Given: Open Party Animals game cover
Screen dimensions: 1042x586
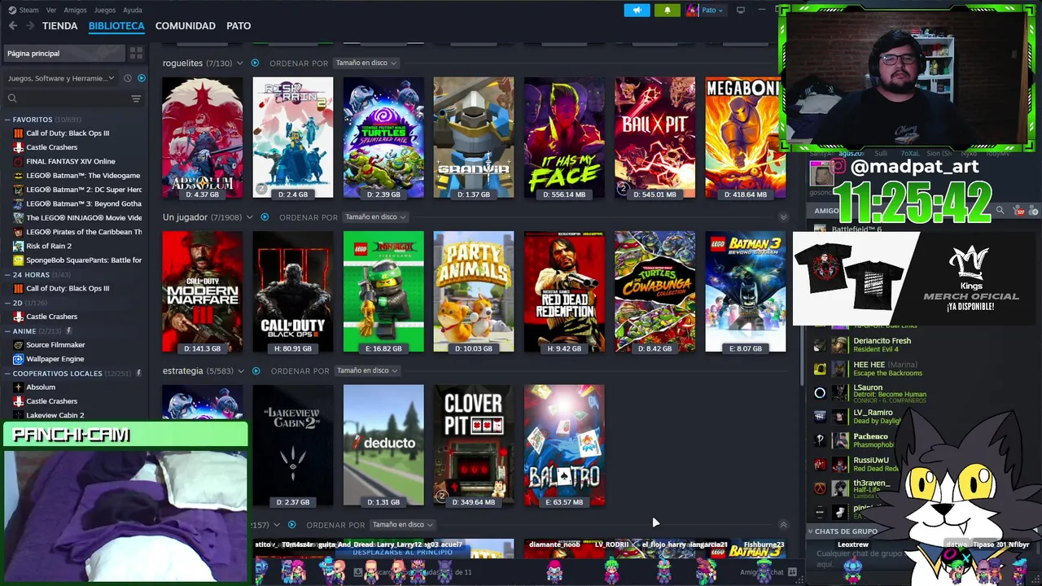Looking at the screenshot, I should [x=474, y=291].
